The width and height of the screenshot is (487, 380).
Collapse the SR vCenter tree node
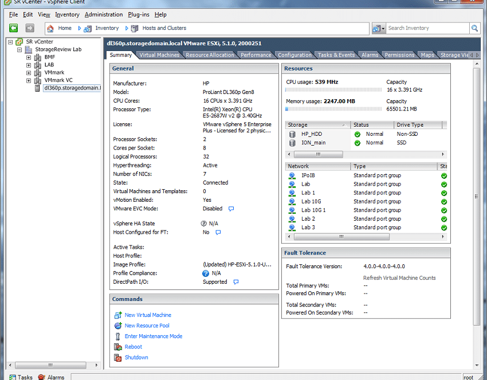coord(10,42)
